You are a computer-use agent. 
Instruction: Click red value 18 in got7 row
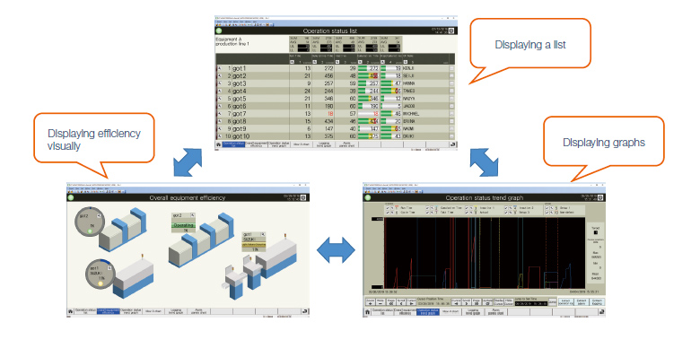pyautogui.click(x=330, y=114)
